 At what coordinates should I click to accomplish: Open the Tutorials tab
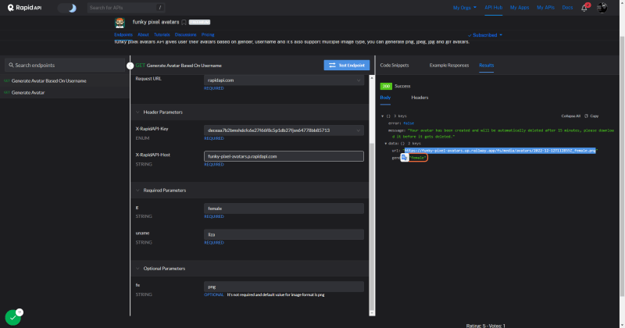pos(162,34)
